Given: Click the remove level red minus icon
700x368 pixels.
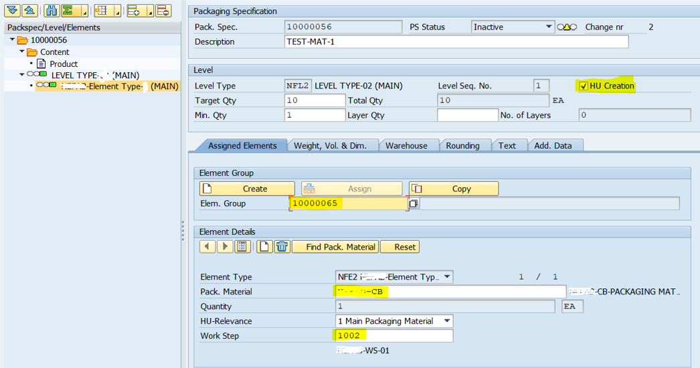Looking at the screenshot, I should point(163,11).
